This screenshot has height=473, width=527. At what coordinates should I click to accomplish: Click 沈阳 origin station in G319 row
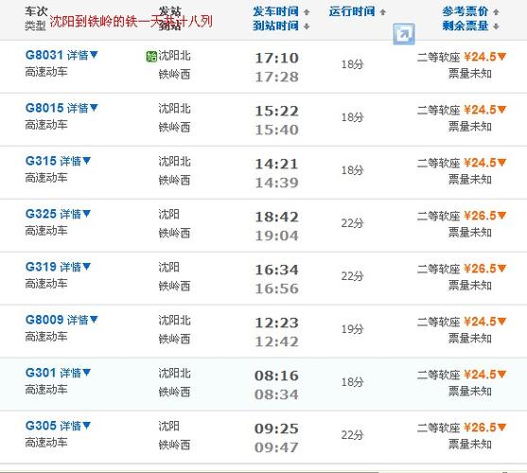coord(168,268)
